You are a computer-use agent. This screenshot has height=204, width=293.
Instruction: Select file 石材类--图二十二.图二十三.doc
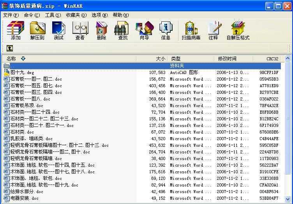pos(44,119)
